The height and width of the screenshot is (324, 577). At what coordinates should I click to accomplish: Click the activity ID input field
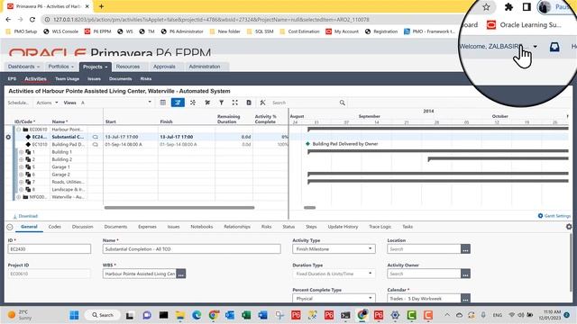(x=50, y=249)
